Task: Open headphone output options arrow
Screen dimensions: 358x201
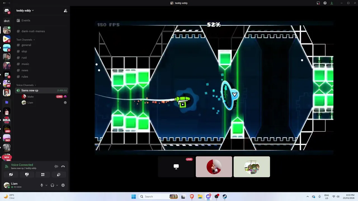Action: [57, 185]
